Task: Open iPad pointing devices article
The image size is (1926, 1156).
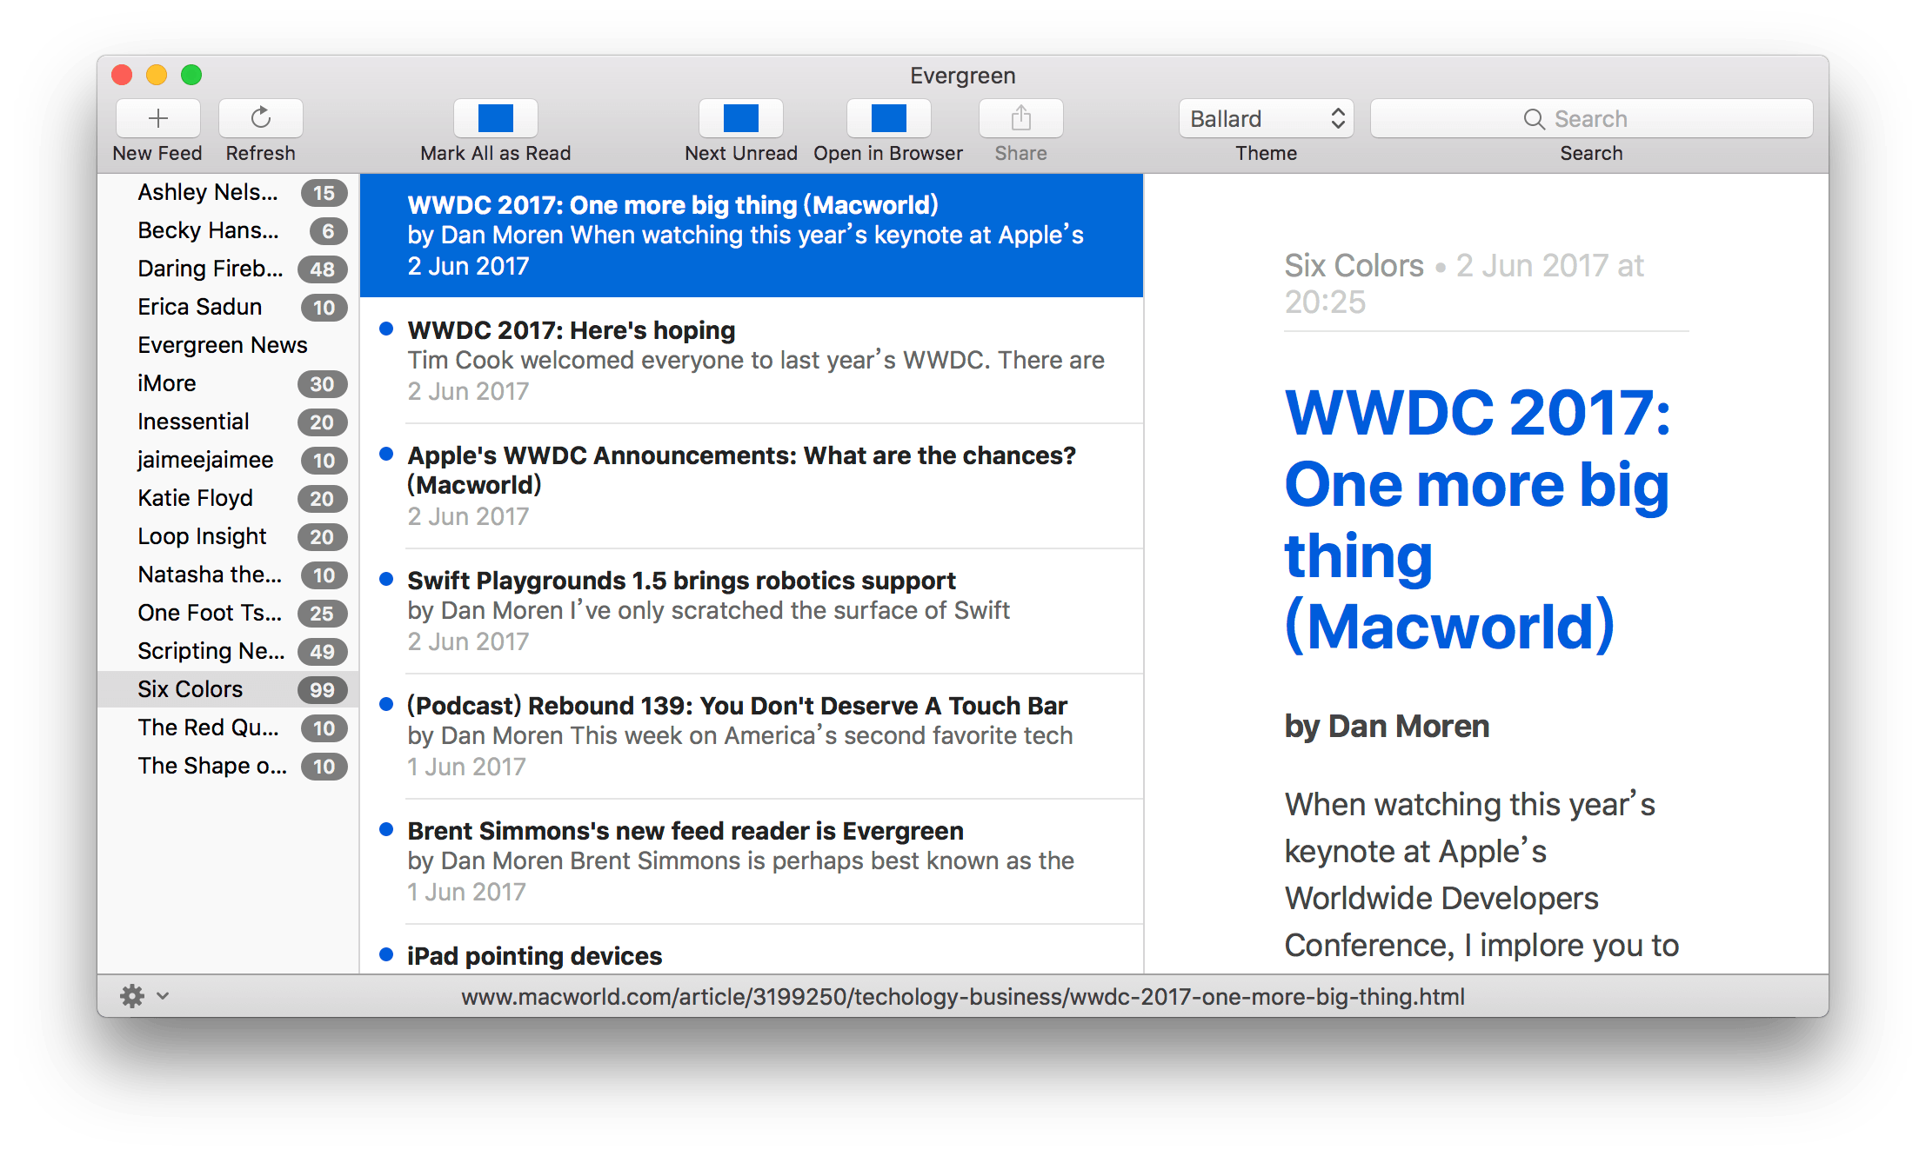Action: click(752, 950)
